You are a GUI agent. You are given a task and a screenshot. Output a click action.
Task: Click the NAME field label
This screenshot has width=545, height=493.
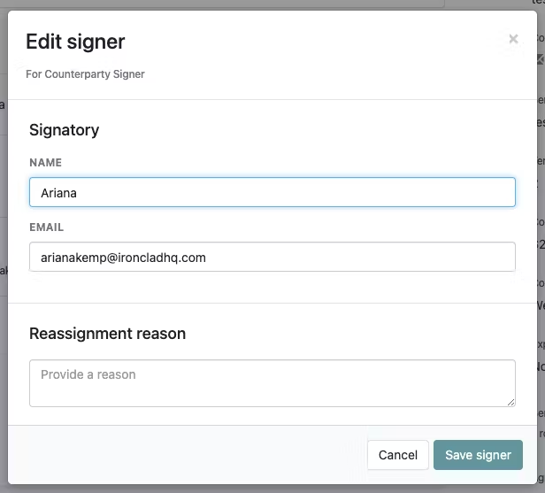coord(45,162)
